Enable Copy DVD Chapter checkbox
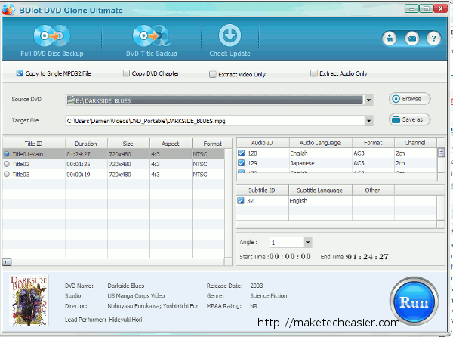Image resolution: width=453 pixels, height=337 pixels. pos(126,74)
